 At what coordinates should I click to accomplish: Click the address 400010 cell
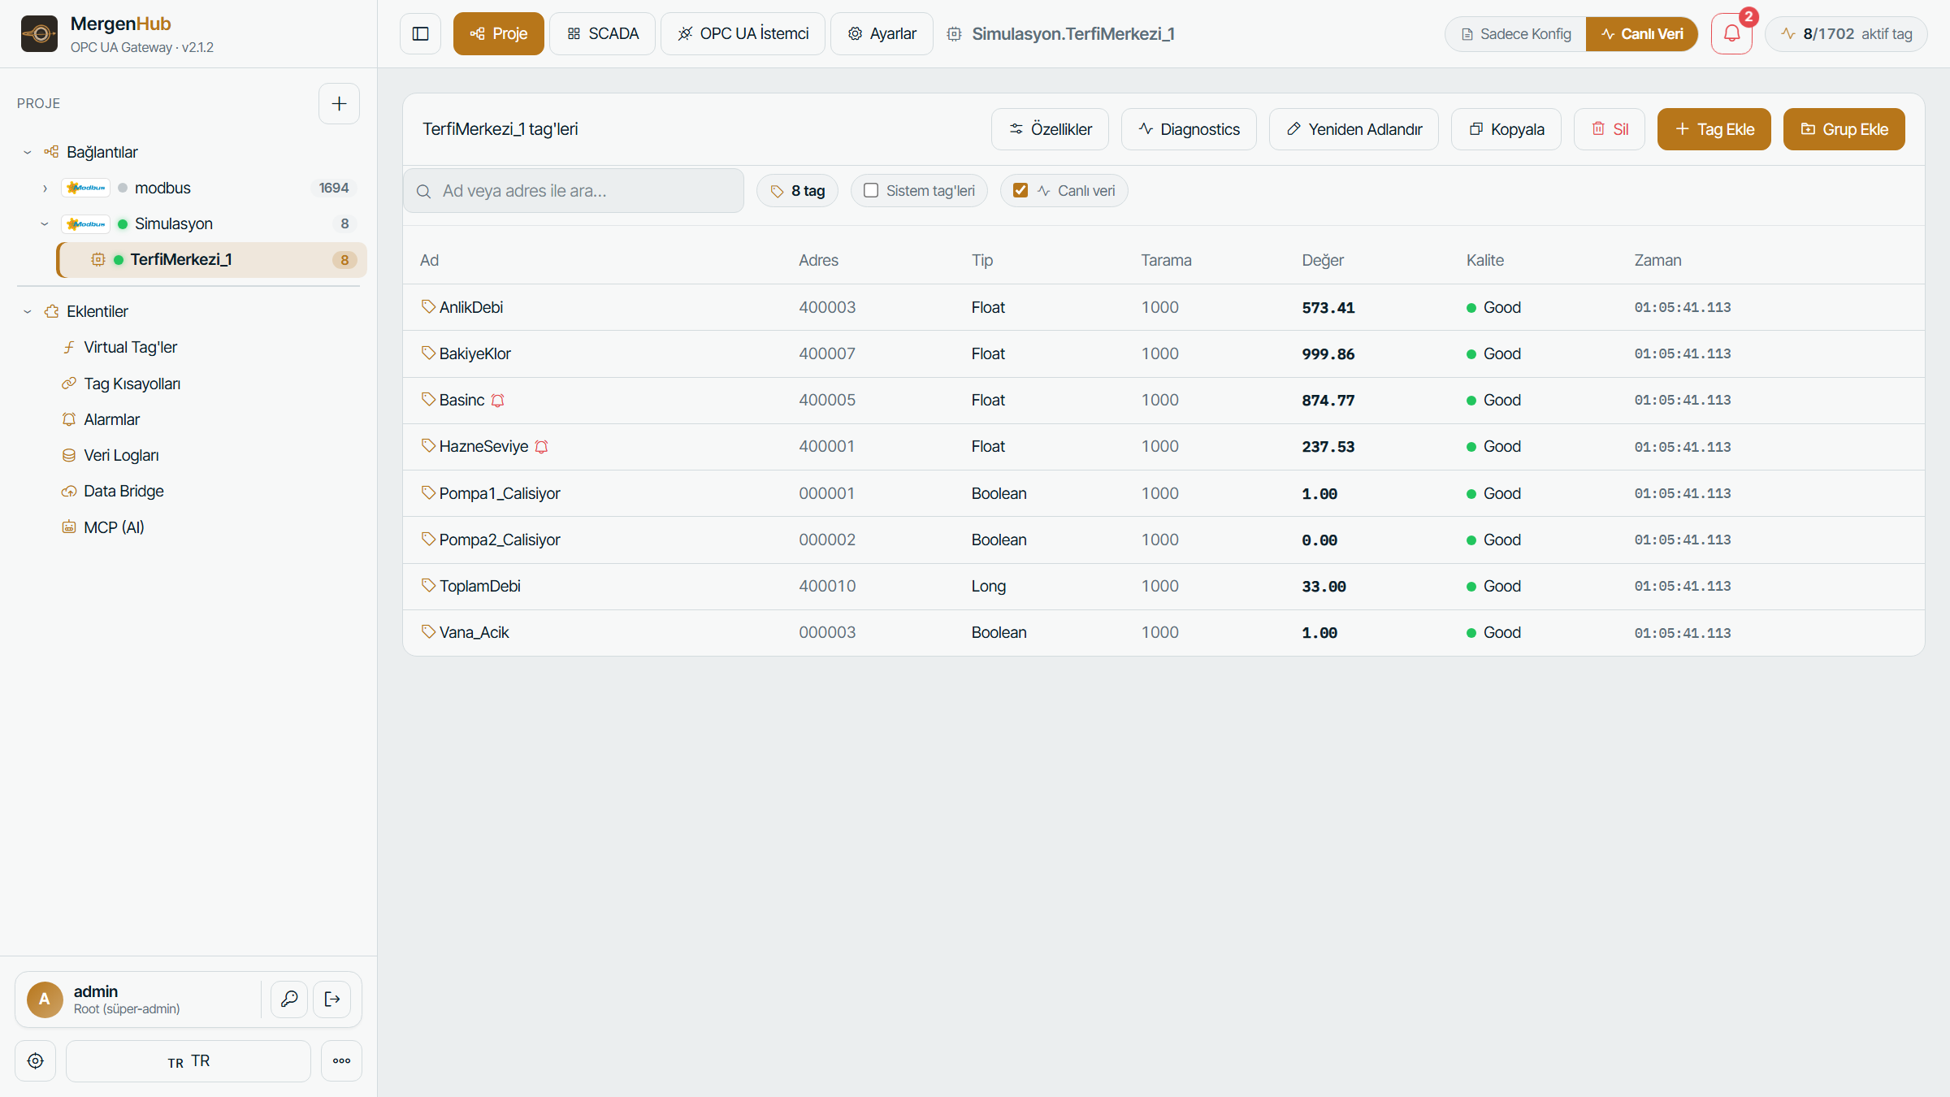[x=827, y=586]
